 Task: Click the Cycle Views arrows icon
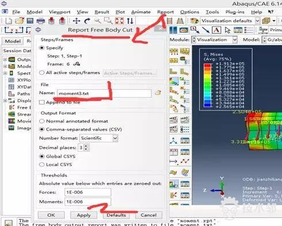130,21
